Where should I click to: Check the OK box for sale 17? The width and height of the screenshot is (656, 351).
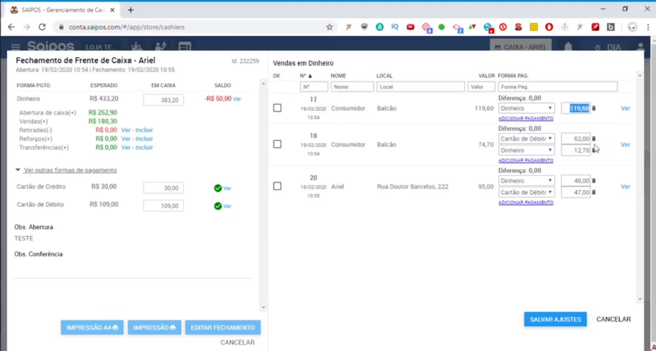[277, 108]
